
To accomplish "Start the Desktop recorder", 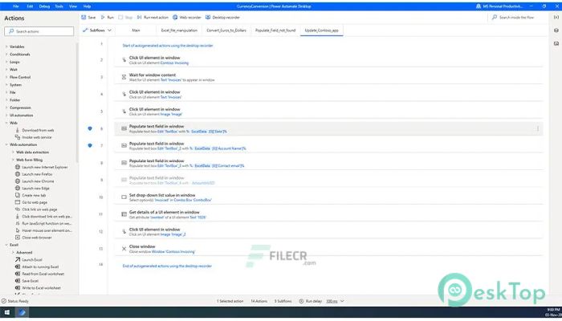I will (x=222, y=17).
